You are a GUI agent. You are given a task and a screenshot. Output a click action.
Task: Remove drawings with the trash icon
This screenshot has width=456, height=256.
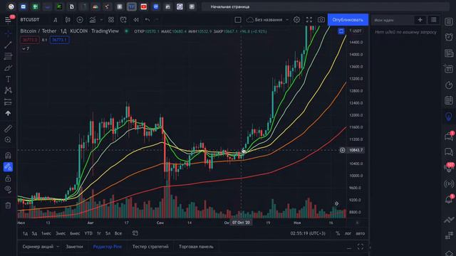(8, 206)
